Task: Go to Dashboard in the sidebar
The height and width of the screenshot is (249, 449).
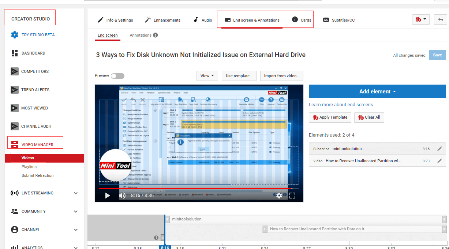Action: [x=28, y=53]
